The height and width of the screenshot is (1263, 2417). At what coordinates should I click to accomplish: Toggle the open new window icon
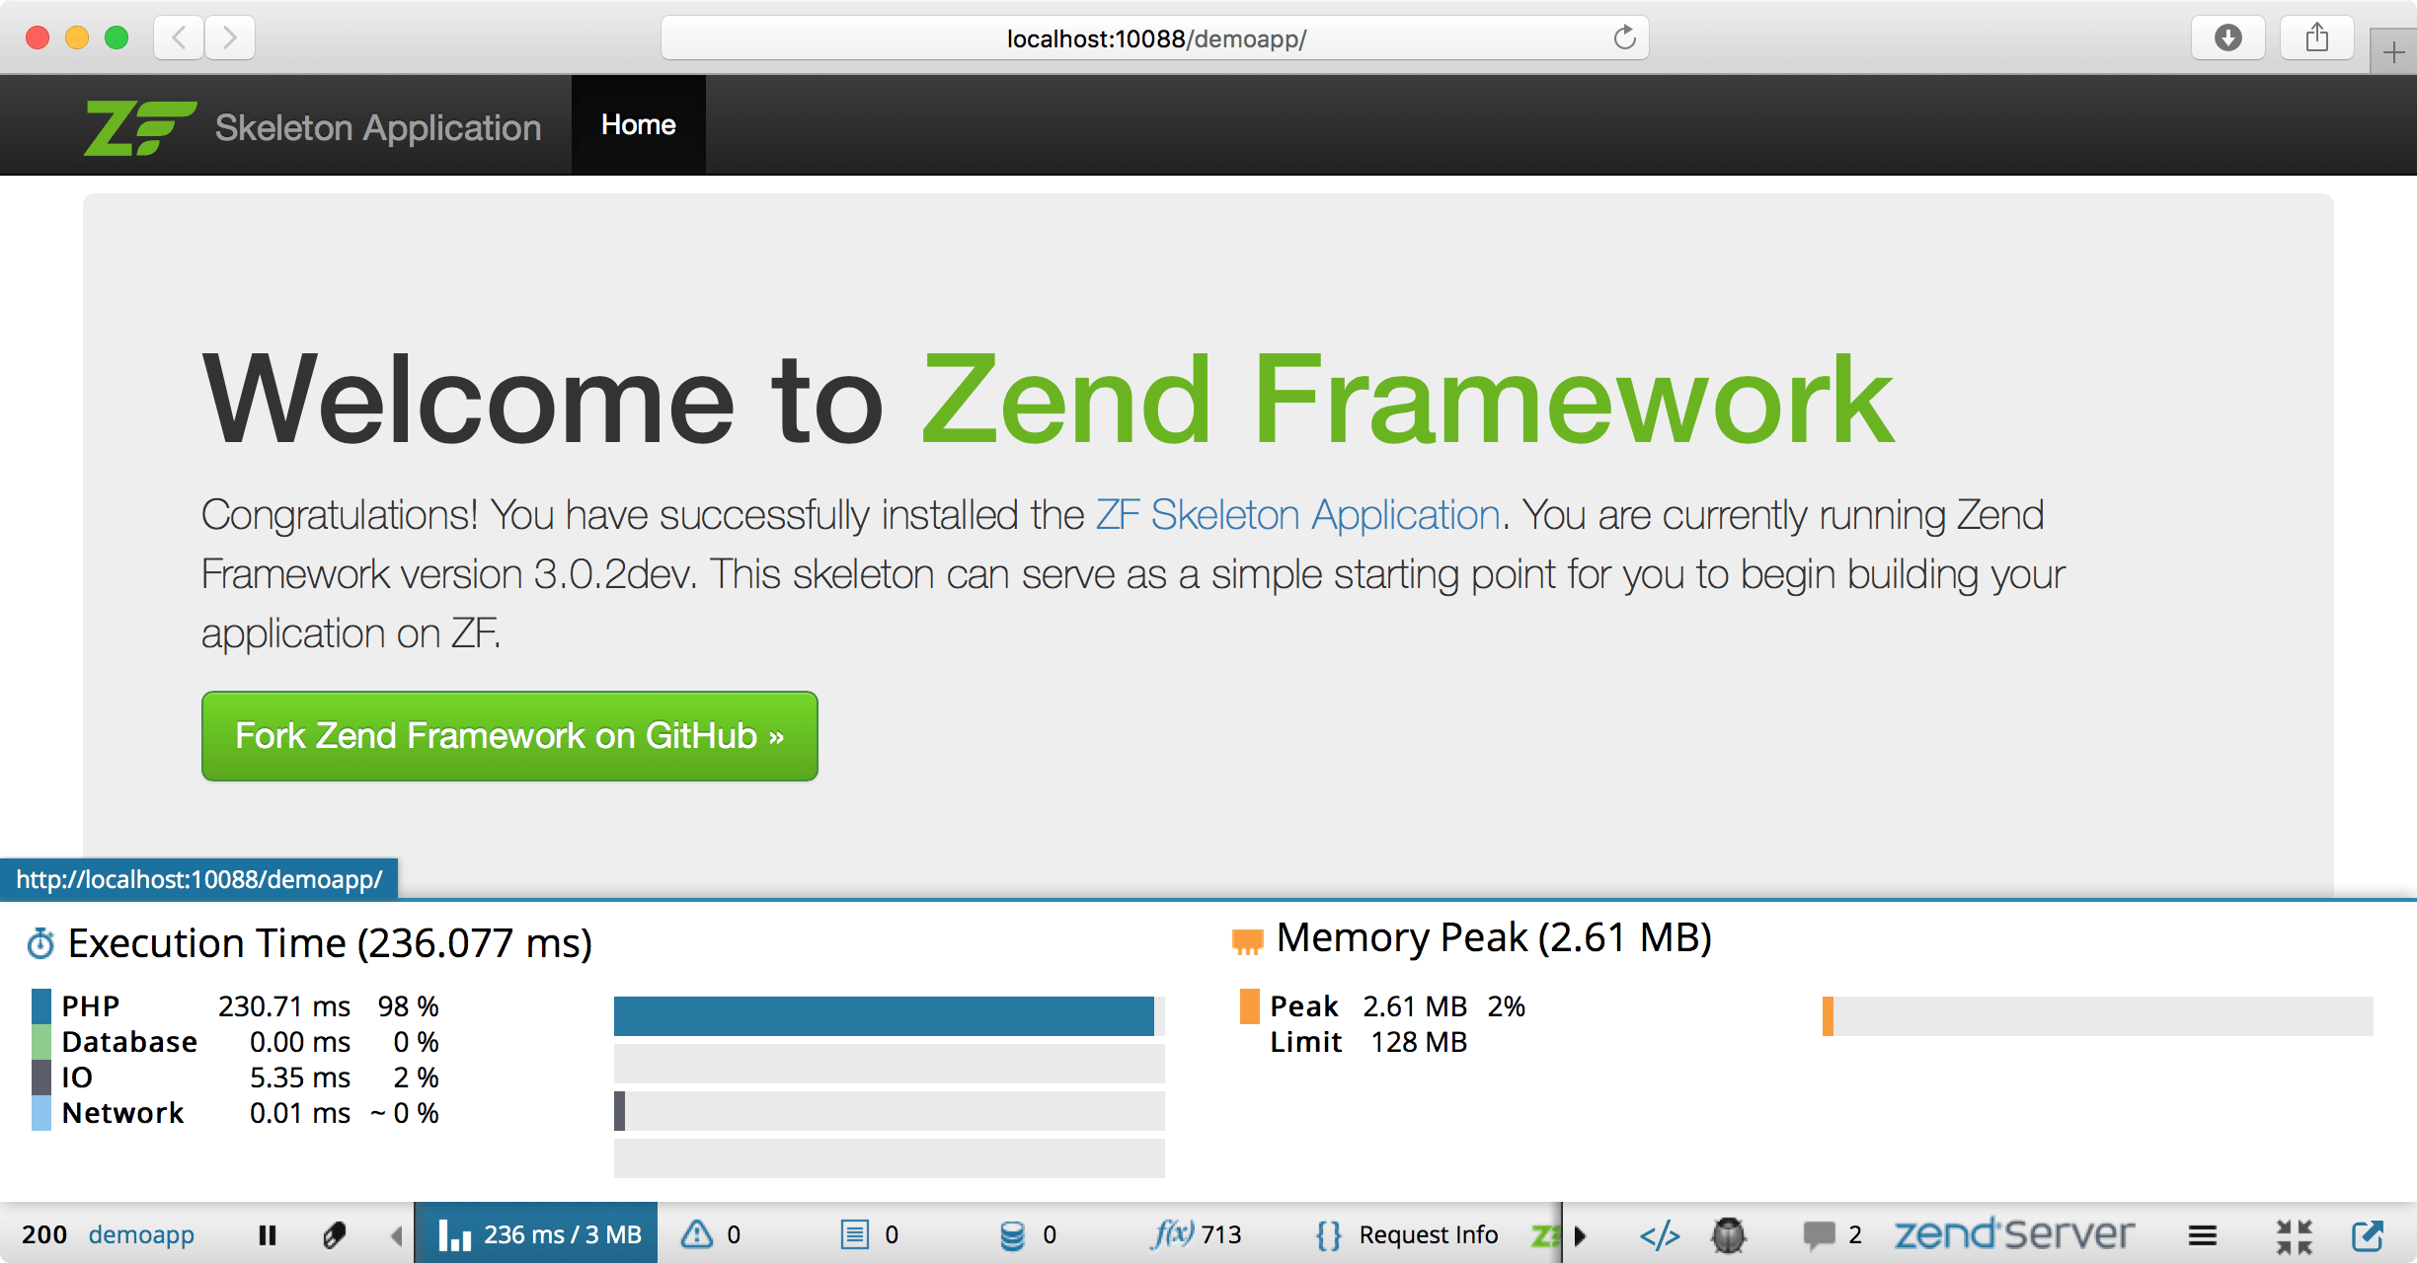coord(2371,1229)
